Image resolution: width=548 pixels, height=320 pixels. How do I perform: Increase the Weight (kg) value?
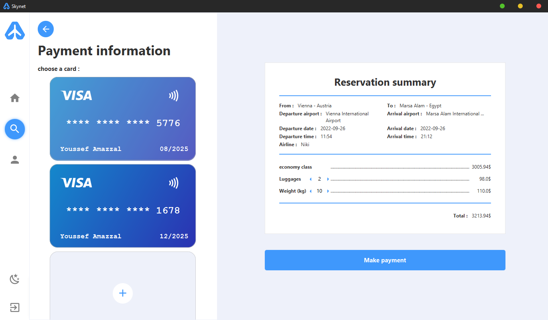point(328,191)
